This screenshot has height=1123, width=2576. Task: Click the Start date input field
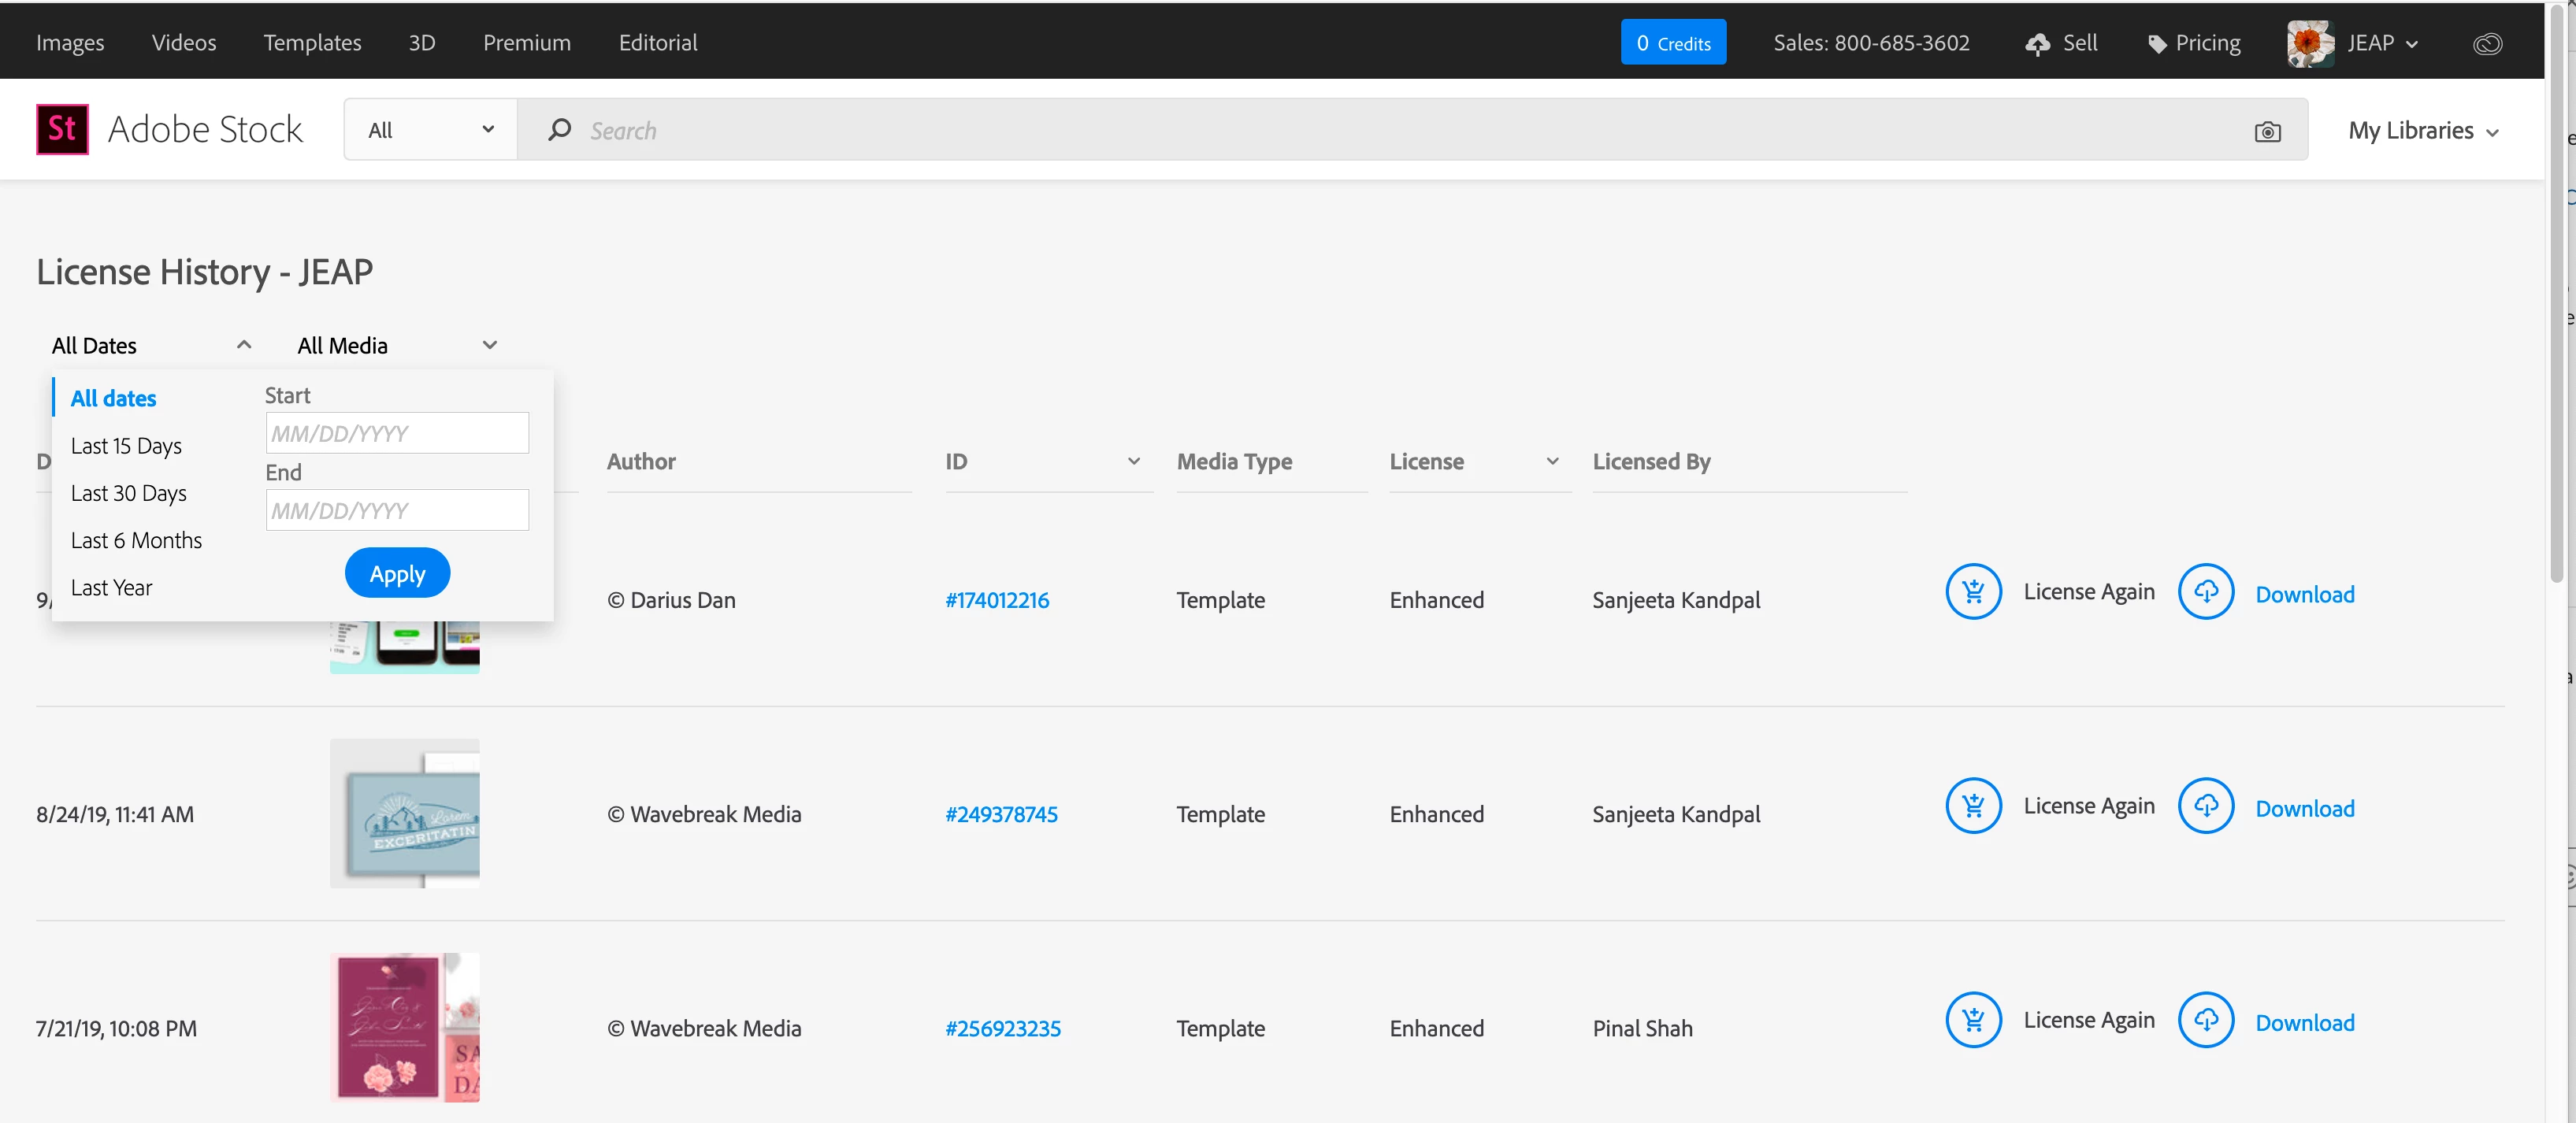[x=397, y=433]
